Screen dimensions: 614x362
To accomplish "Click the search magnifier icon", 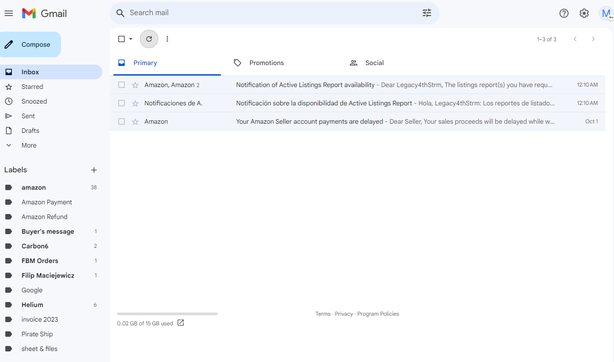I will 121,13.
